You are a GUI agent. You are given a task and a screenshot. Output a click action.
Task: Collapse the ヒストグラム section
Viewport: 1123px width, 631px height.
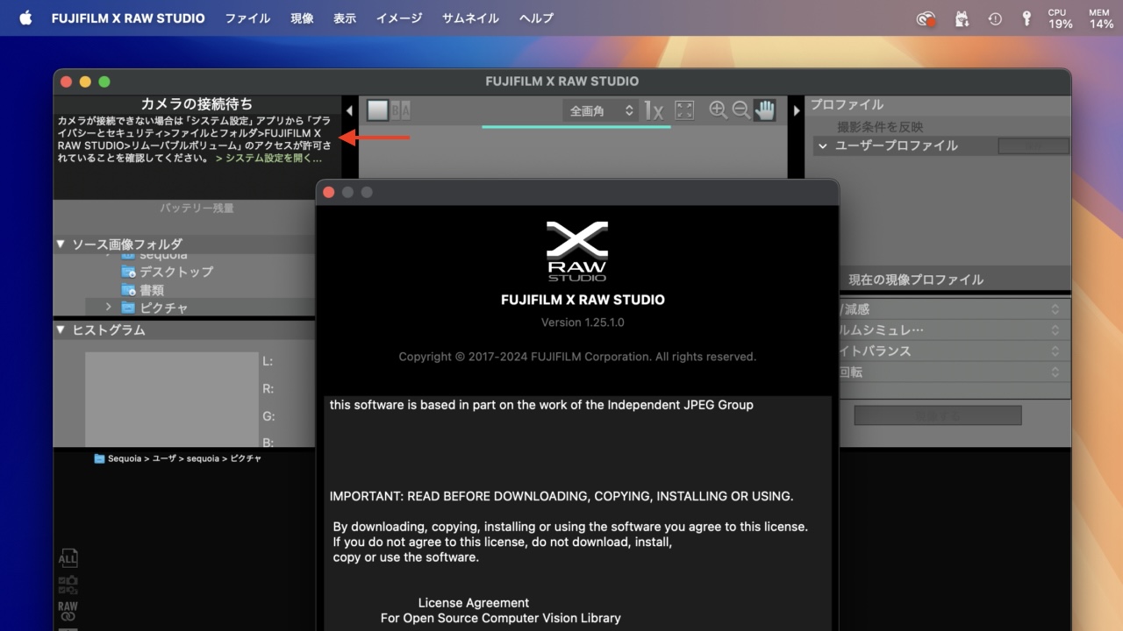61,330
